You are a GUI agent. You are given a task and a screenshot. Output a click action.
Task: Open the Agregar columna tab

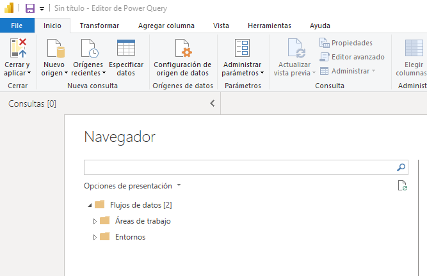pyautogui.click(x=166, y=26)
